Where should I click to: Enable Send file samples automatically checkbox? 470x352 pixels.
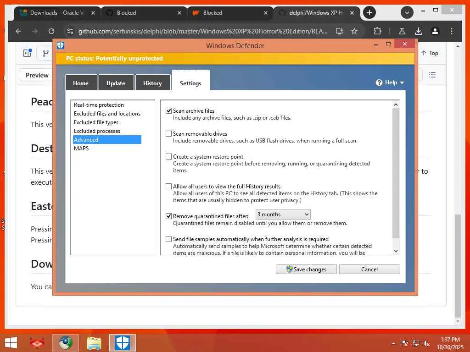(169, 239)
